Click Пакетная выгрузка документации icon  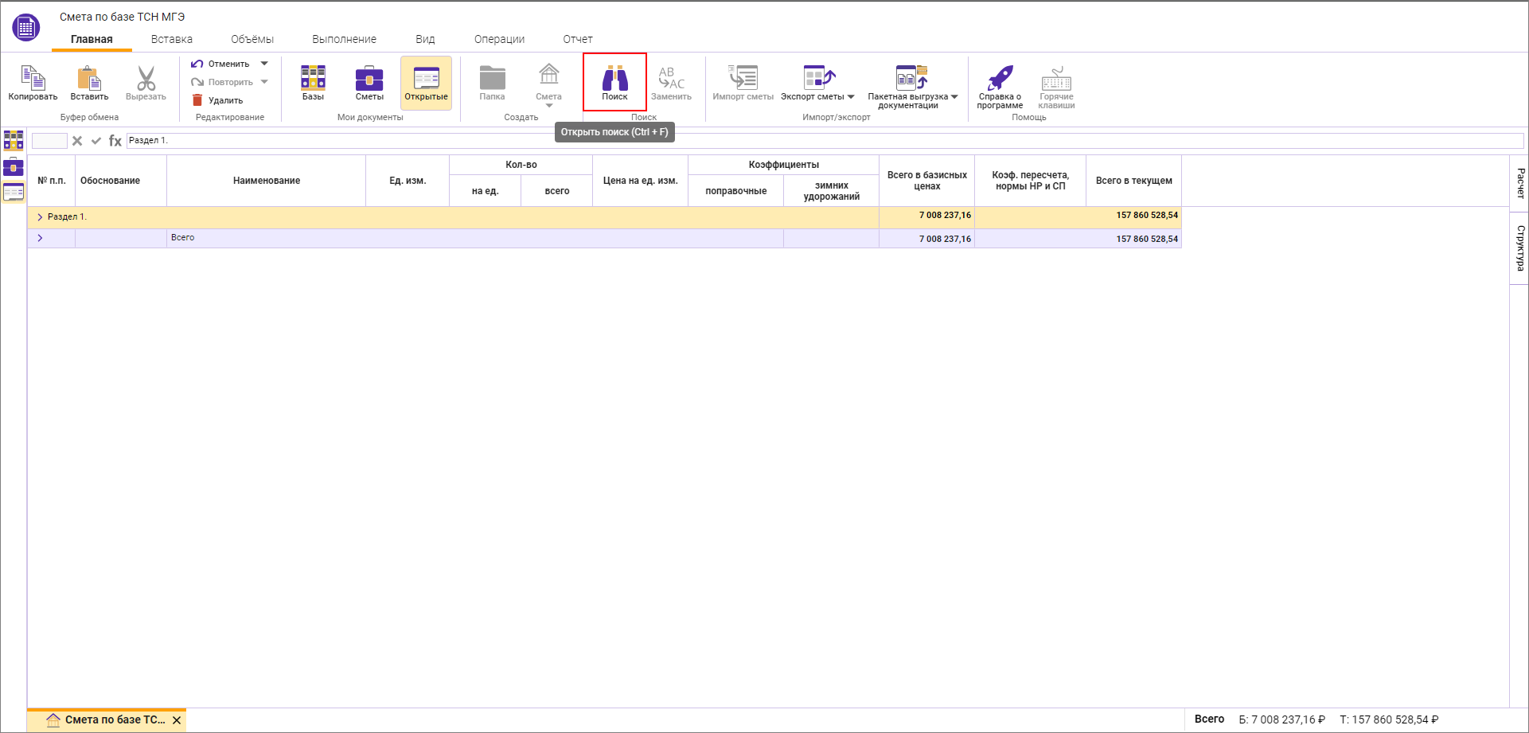point(911,77)
